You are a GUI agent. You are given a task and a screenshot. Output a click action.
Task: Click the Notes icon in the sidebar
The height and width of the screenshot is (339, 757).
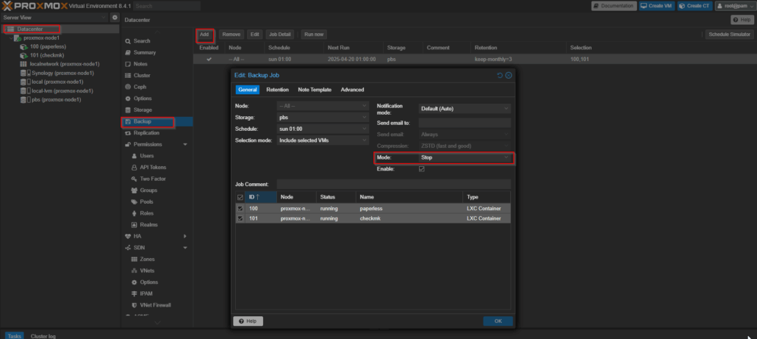click(128, 64)
